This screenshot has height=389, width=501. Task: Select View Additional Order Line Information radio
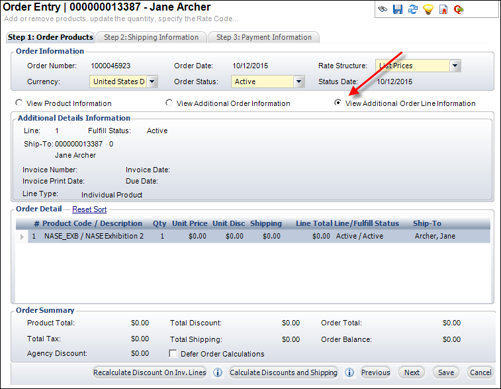click(338, 103)
